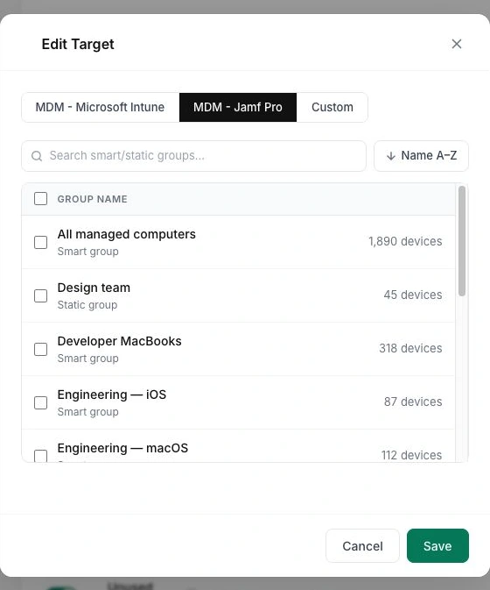Close the Edit Target dialog

(456, 44)
